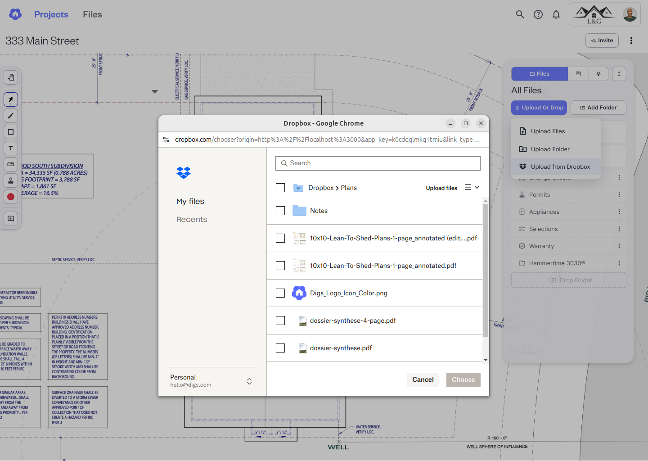648x461 pixels.
Task: Check the box for Notes folder
Action: point(280,211)
